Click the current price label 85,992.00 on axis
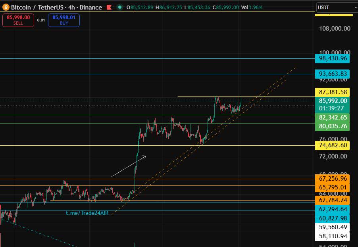Screen dimensions: 358x247 [x=332, y=101]
